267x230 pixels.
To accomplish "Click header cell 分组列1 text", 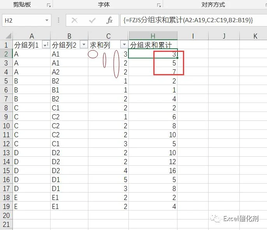I will (x=26, y=45).
